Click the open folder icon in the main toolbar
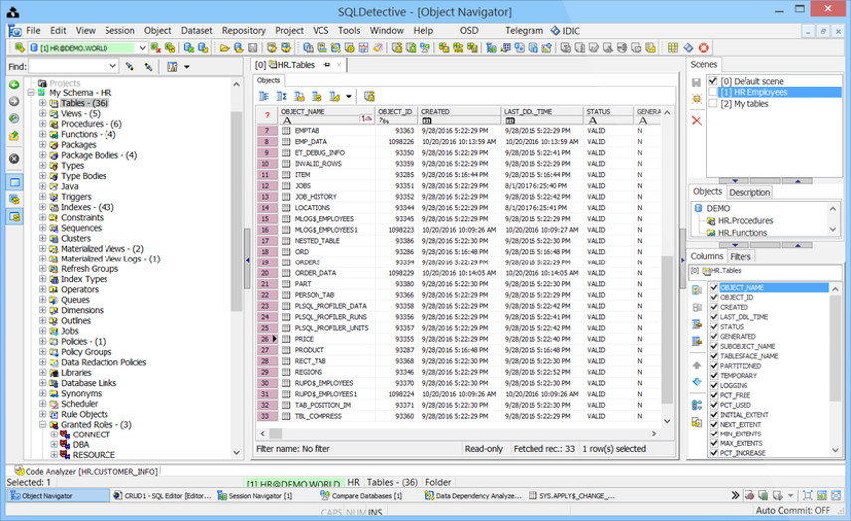 pos(224,48)
